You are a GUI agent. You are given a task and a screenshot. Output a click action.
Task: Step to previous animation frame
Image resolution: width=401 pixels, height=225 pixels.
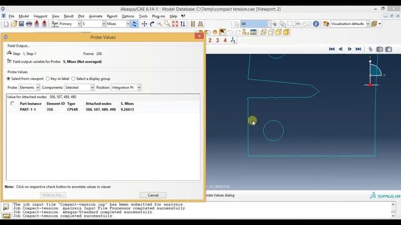(341, 49)
